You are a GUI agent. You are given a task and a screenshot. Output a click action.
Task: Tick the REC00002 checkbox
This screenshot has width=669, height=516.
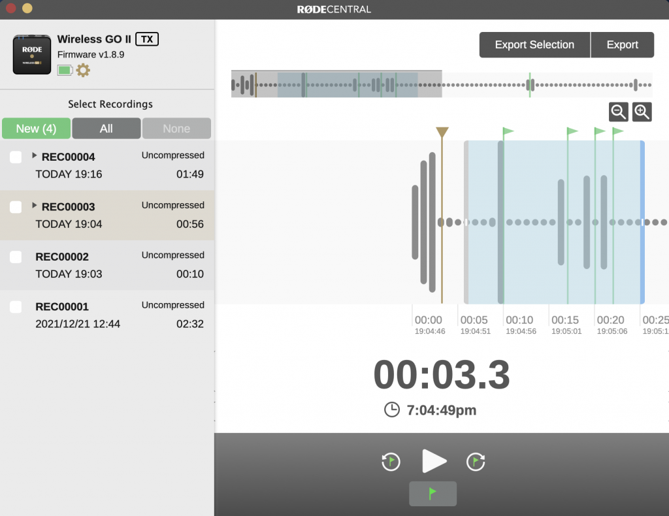pos(16,257)
